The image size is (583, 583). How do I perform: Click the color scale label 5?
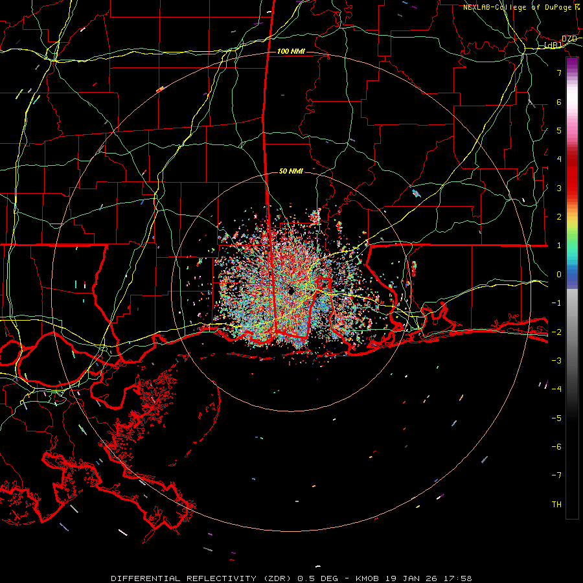(x=559, y=130)
